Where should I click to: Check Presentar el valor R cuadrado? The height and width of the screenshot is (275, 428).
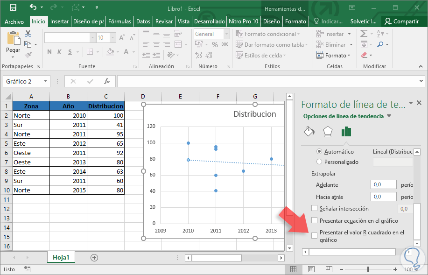click(315, 235)
